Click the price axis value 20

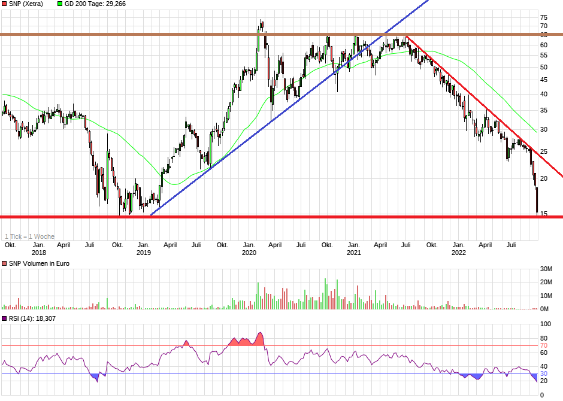click(x=544, y=178)
